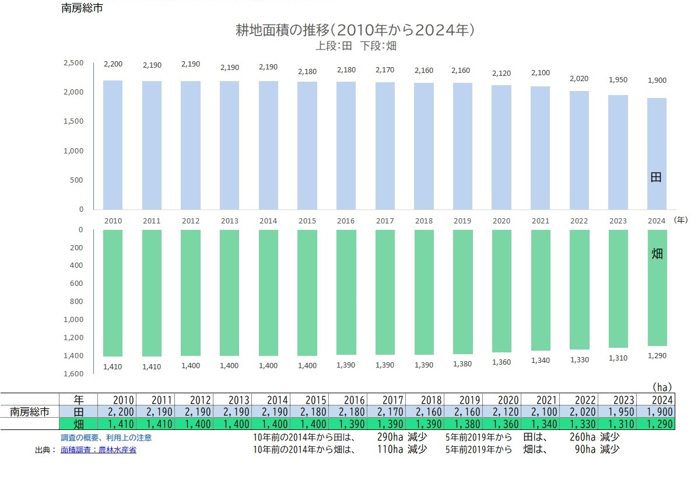Select the green 畑 row header cell
The width and height of the screenshot is (698, 479).
[78, 424]
